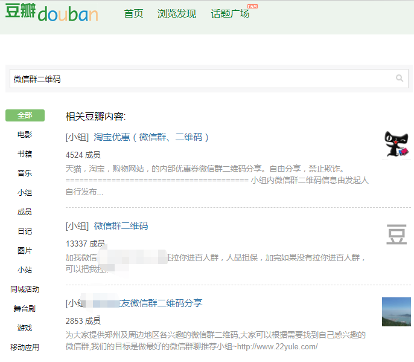Image resolution: width=414 pixels, height=362 pixels.
Task: Open the 微信群二维码 group link
Action: (x=121, y=226)
